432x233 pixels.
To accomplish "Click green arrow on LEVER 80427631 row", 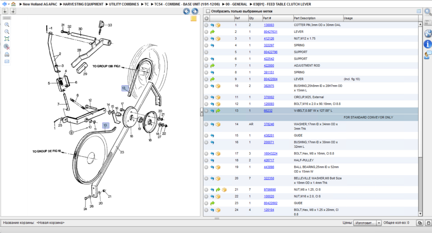I will 213,32.
